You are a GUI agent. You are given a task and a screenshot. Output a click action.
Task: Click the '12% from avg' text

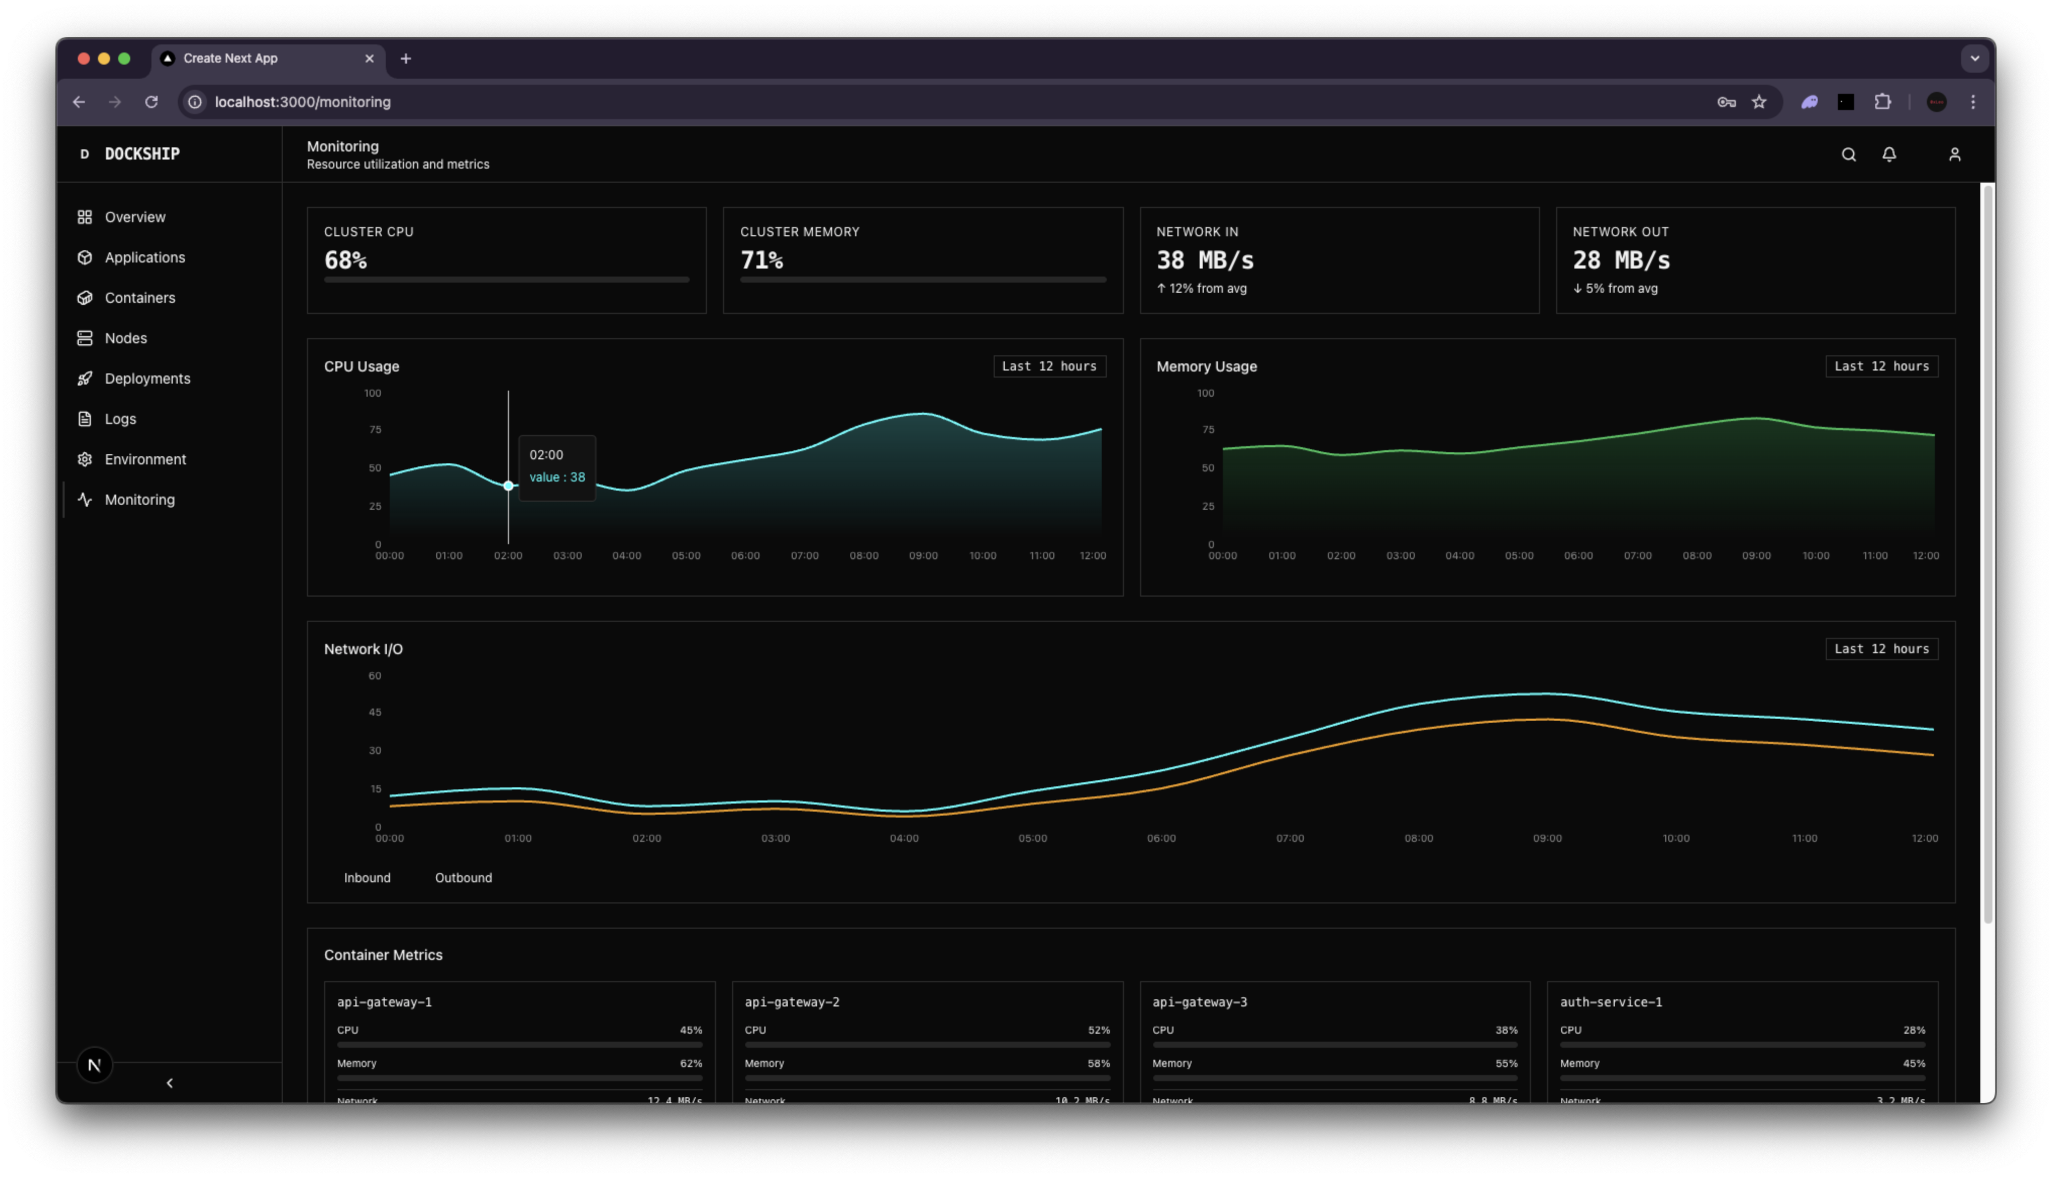[x=1207, y=289]
